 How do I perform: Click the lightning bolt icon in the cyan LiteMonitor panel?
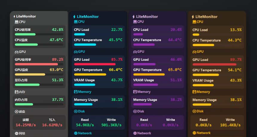coord(74,17)
